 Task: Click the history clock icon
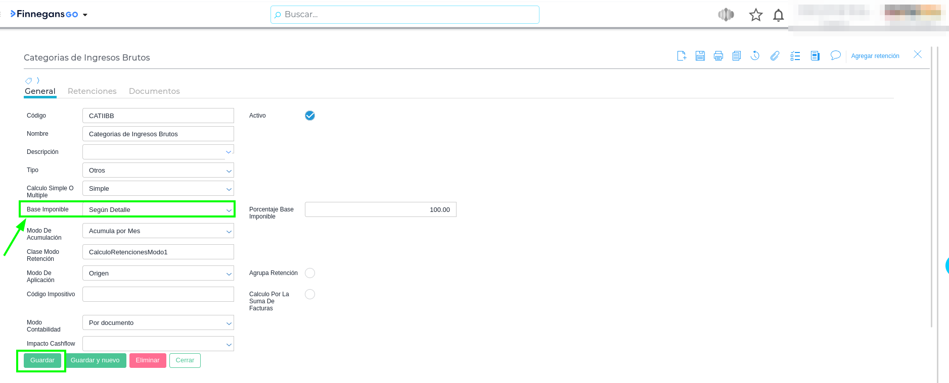click(755, 56)
